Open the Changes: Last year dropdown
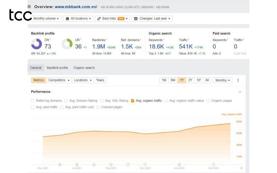The image size is (277, 173). 152,19
